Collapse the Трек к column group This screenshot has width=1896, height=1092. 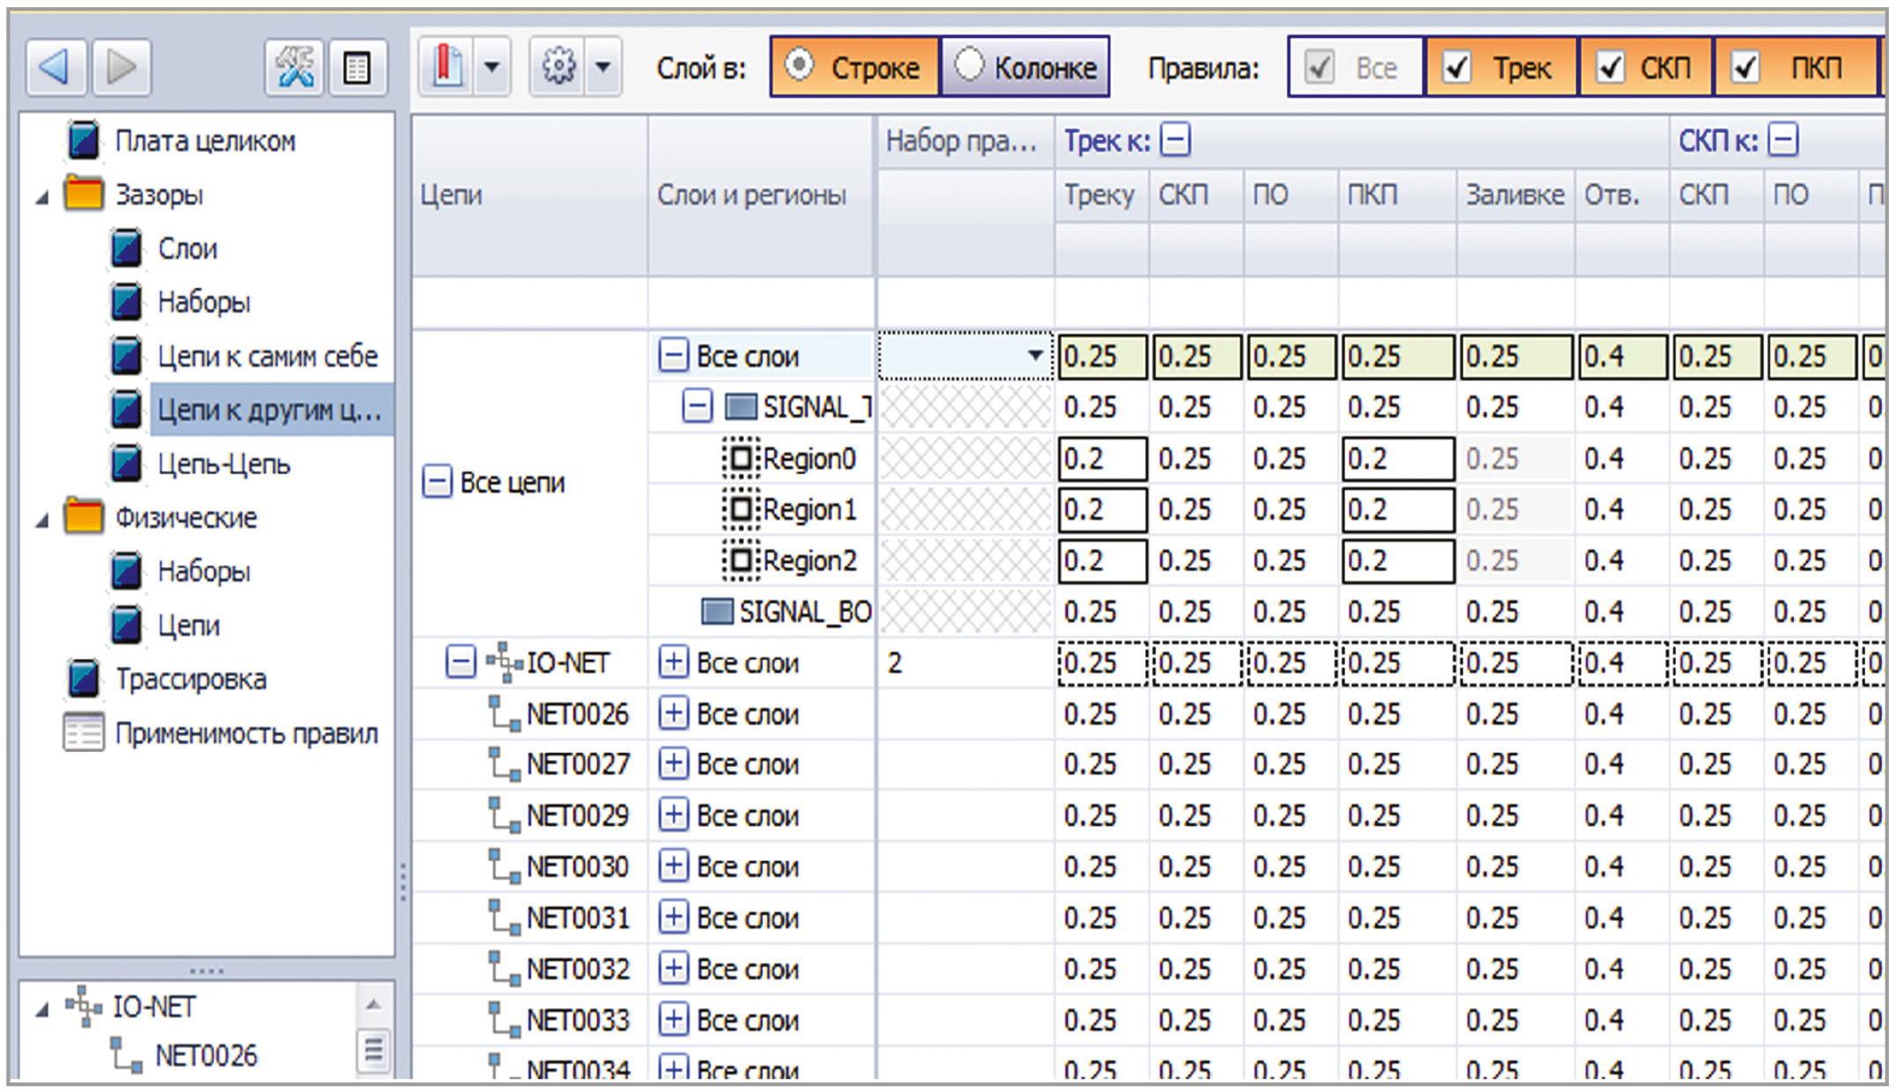[x=1175, y=140]
